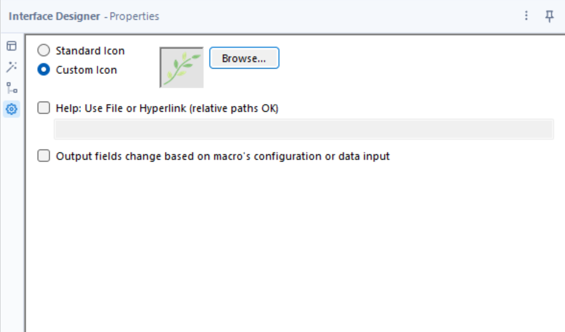565x332 pixels.
Task: Click the Properties title label
Action: click(134, 16)
